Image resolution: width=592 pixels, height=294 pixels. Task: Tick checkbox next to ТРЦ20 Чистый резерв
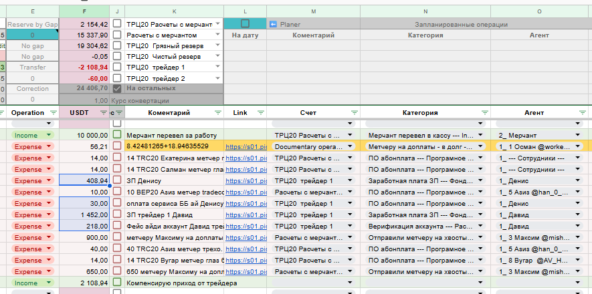117,57
